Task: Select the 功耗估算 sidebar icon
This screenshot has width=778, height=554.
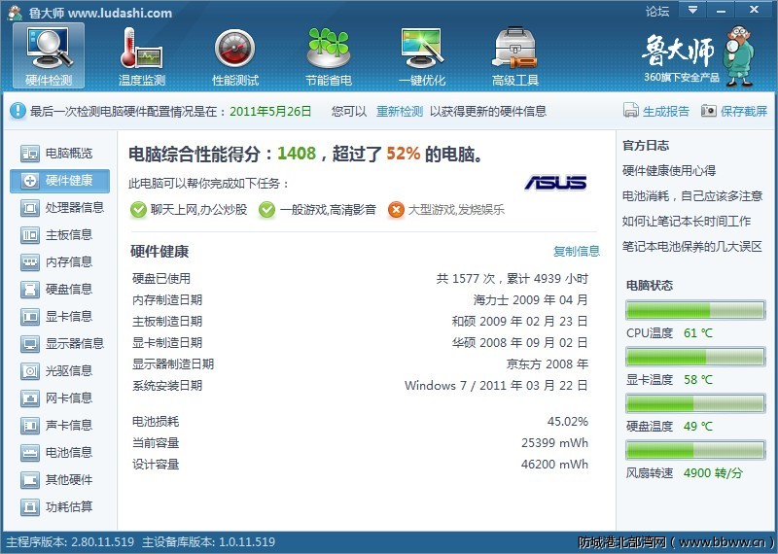Action: pos(30,507)
